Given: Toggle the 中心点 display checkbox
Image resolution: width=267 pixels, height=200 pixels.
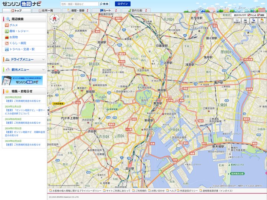Looking at the screenshot, I should (249, 15).
